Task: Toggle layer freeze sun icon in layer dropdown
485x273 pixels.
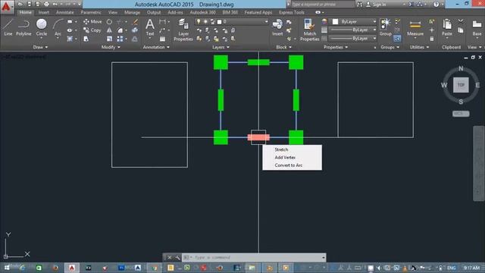Action: (205, 22)
